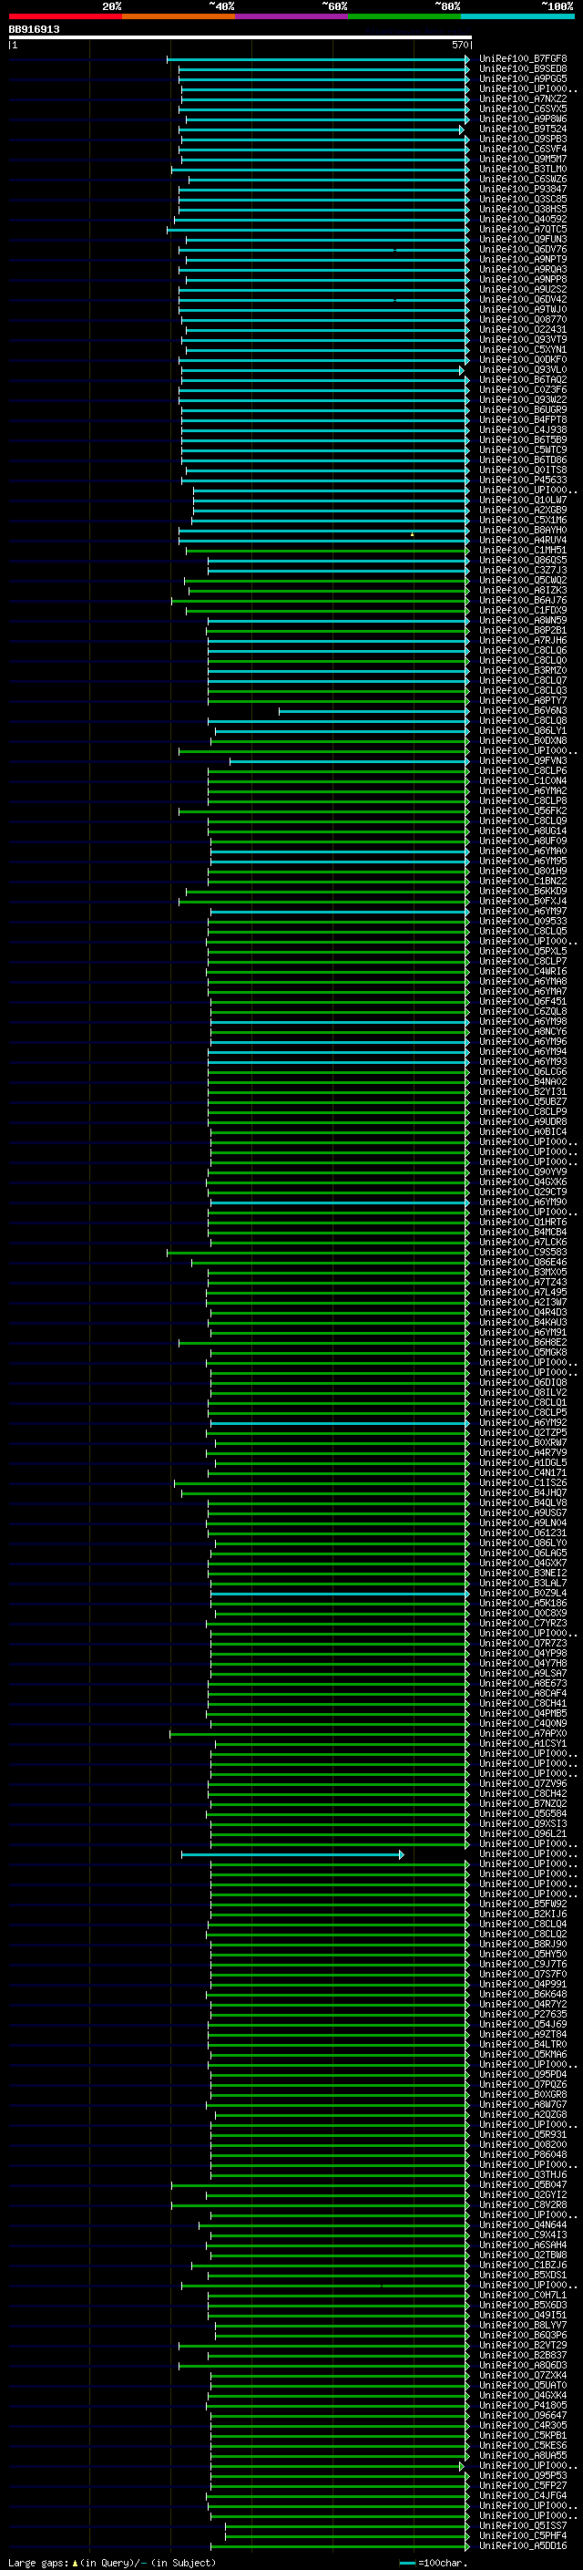Viewport: 583px width, 2570px height.
Task: Select hit UniRef100_C4JFG4
Action: (x=523, y=2495)
